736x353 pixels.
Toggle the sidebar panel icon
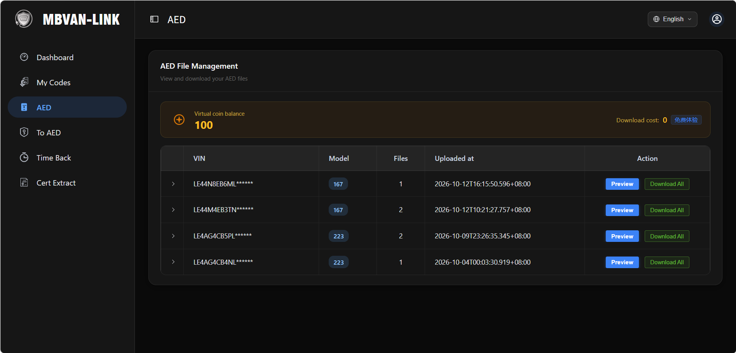[154, 19]
